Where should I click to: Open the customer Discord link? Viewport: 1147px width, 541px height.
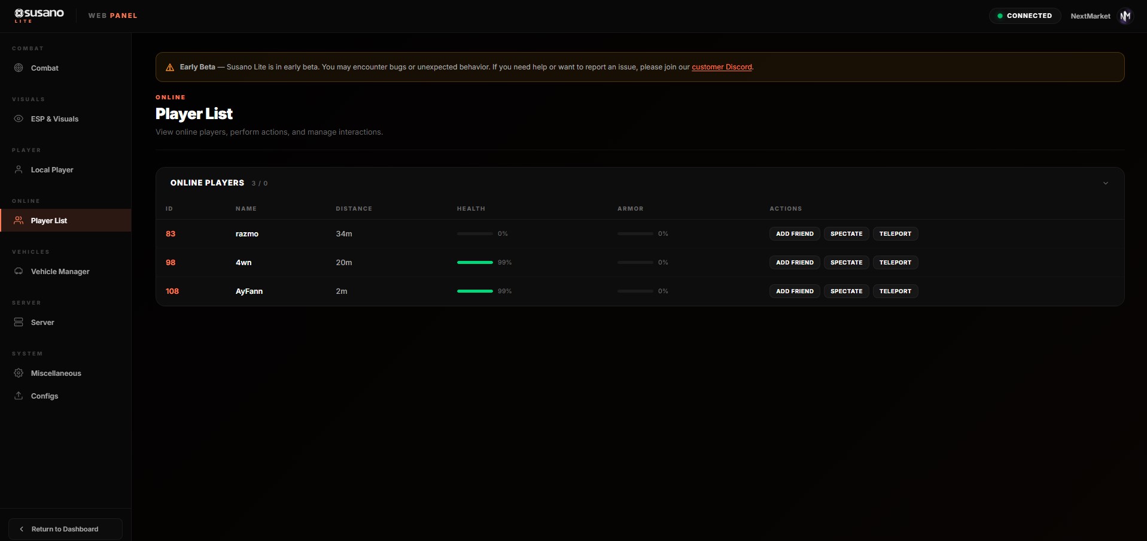(x=722, y=67)
